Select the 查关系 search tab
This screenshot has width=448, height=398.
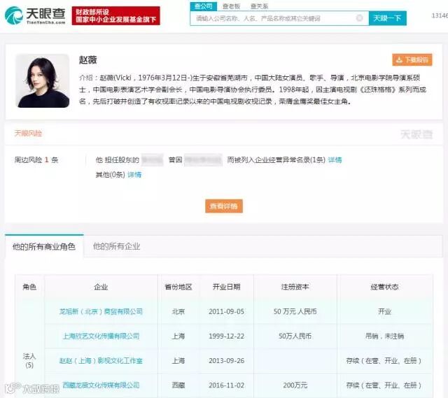[x=259, y=6]
